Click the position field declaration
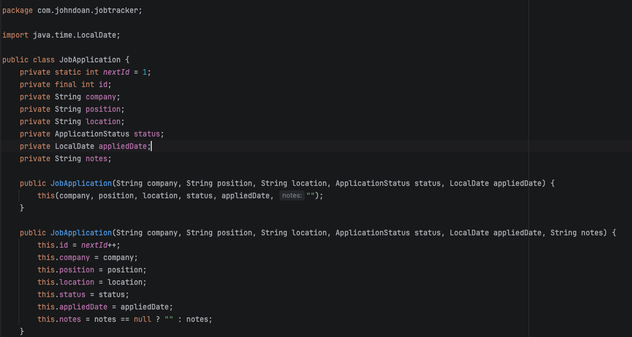Viewport: 632px width, 337px height. coord(103,109)
